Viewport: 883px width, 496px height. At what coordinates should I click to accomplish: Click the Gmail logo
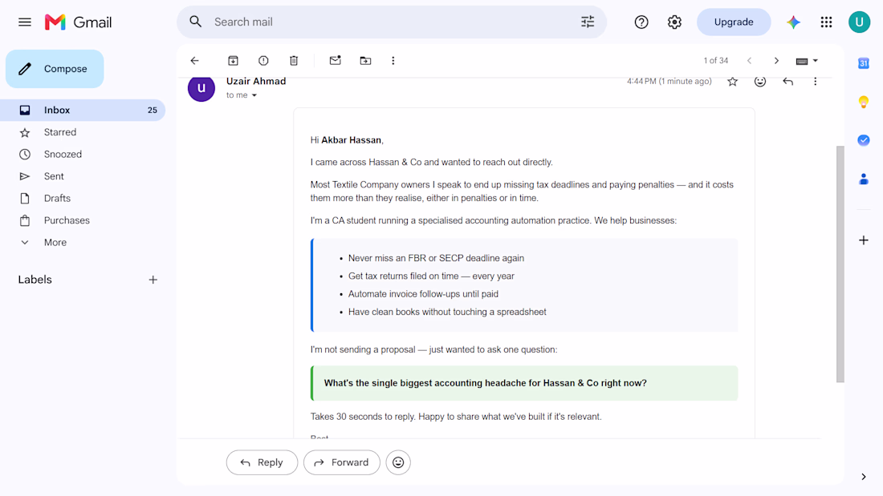[x=79, y=22]
